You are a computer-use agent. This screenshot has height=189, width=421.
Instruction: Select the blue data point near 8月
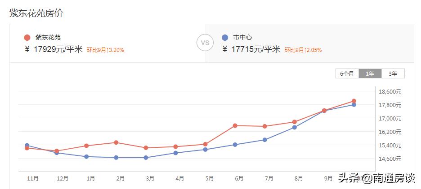click(x=295, y=127)
